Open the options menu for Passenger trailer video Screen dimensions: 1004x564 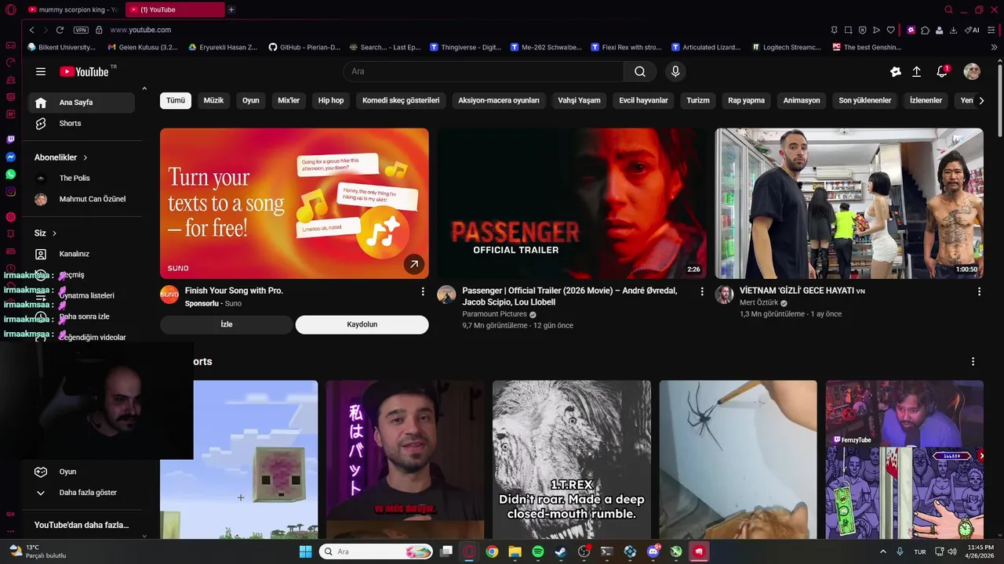pyautogui.click(x=702, y=291)
